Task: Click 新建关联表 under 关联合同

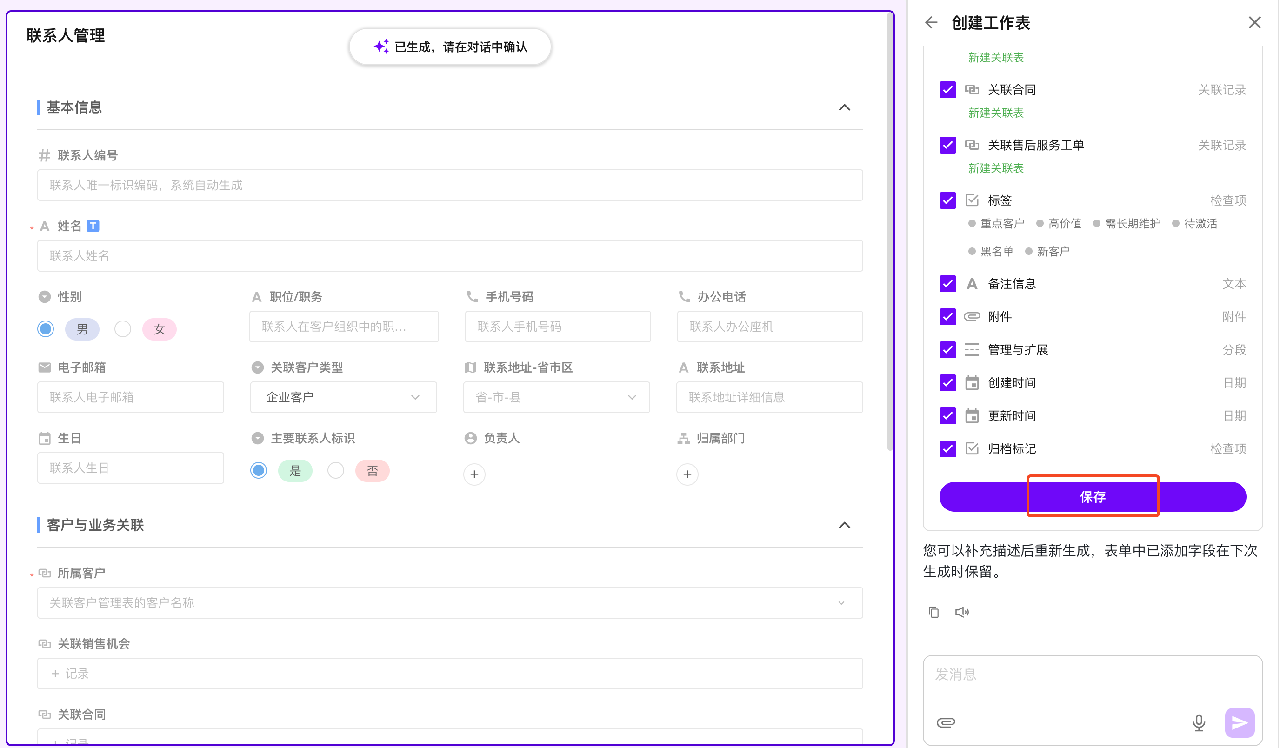Action: point(995,113)
